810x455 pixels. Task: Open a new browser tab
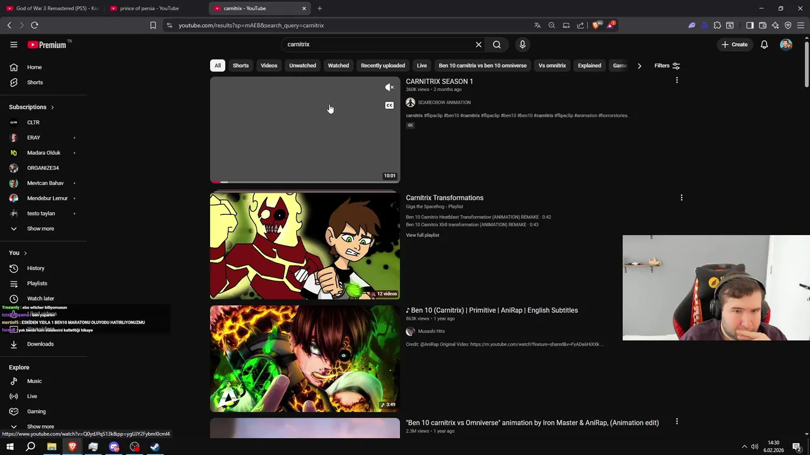click(320, 8)
